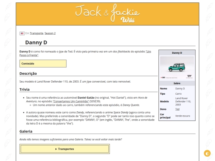
Task: Click the Land Rover Defender 110 model value
Action: point(183,101)
